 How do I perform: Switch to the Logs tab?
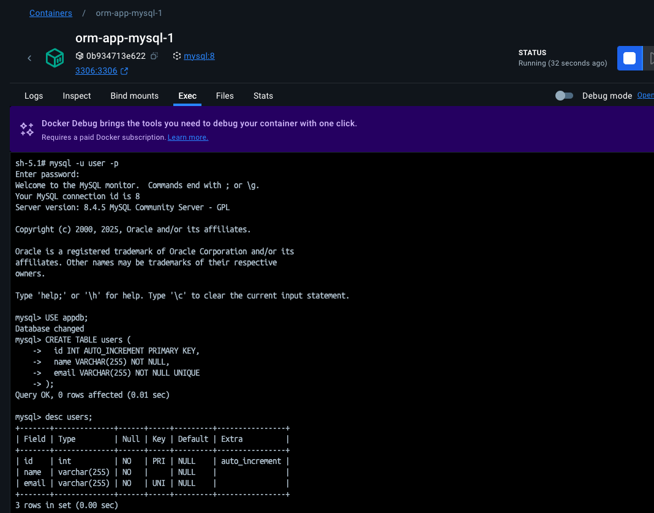(x=34, y=96)
